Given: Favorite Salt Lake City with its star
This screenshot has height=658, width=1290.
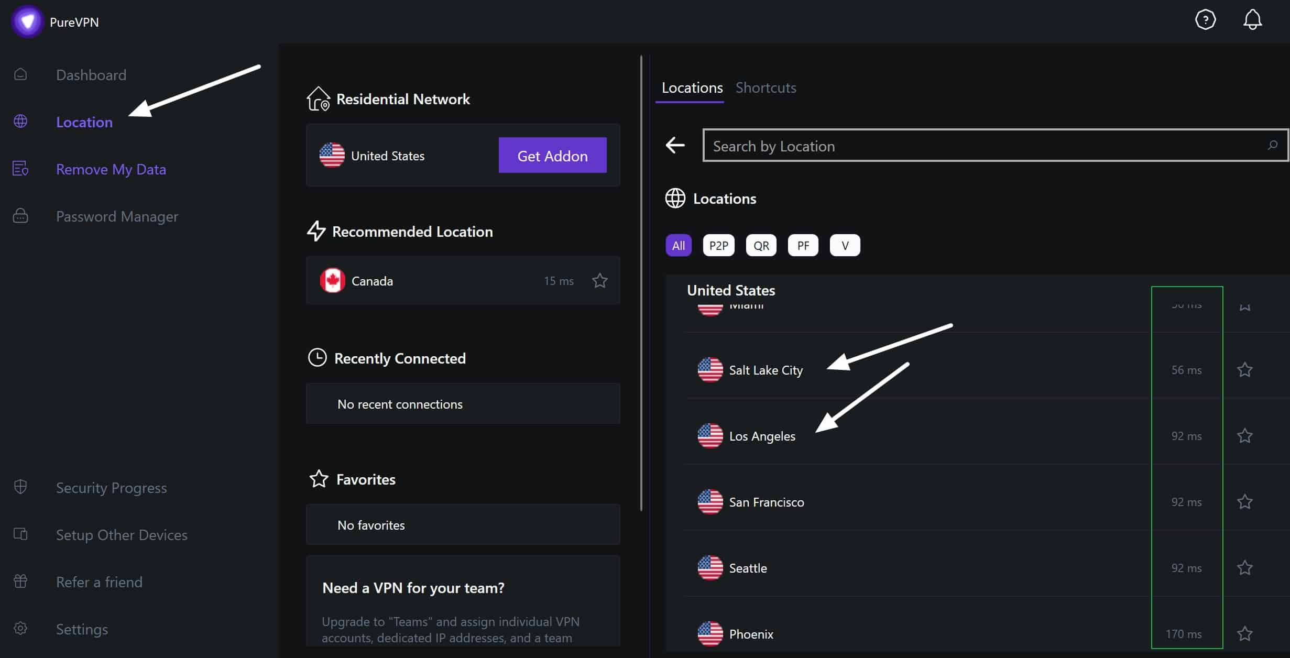Looking at the screenshot, I should tap(1244, 370).
